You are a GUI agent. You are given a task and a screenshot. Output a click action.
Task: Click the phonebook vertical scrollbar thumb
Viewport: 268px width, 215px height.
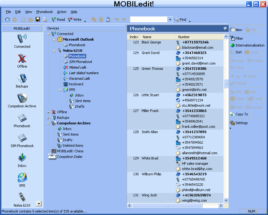(226, 83)
